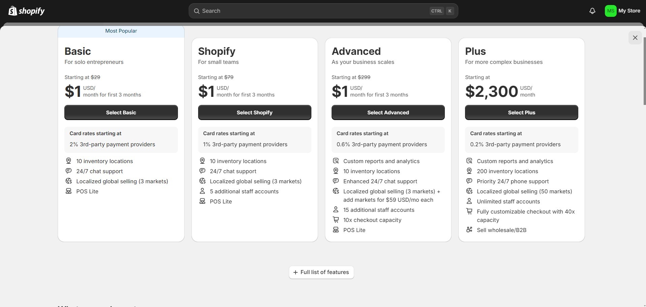
Task: Click POS Lite icon in Basic plan
Action: [x=68, y=191]
